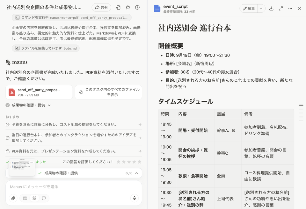Open the dropdown arrow next to 編集
This screenshot has height=209, width=306.
tap(261, 9)
